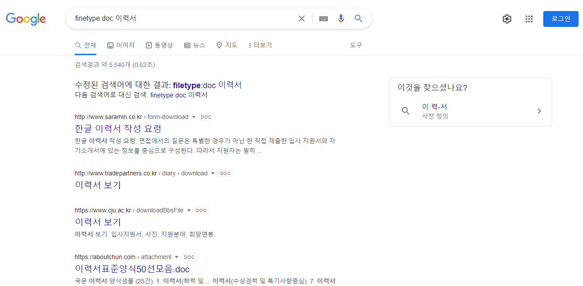Click the Google logo
The image size is (583, 286).
pos(26,19)
